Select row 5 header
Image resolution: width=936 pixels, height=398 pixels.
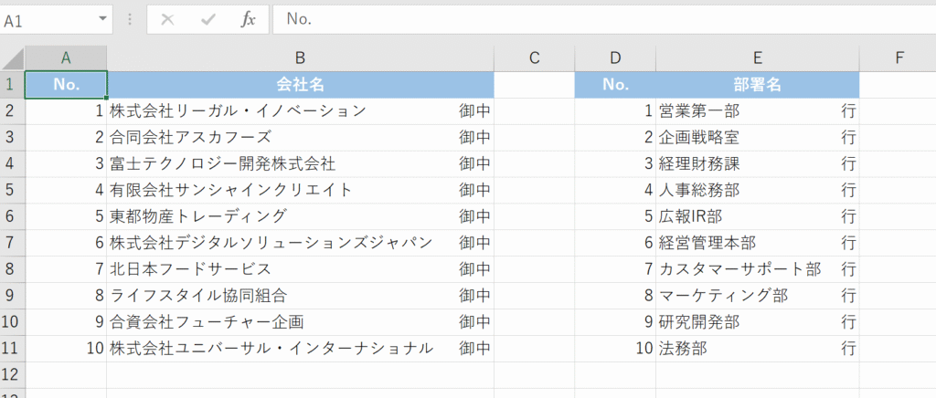click(x=12, y=190)
